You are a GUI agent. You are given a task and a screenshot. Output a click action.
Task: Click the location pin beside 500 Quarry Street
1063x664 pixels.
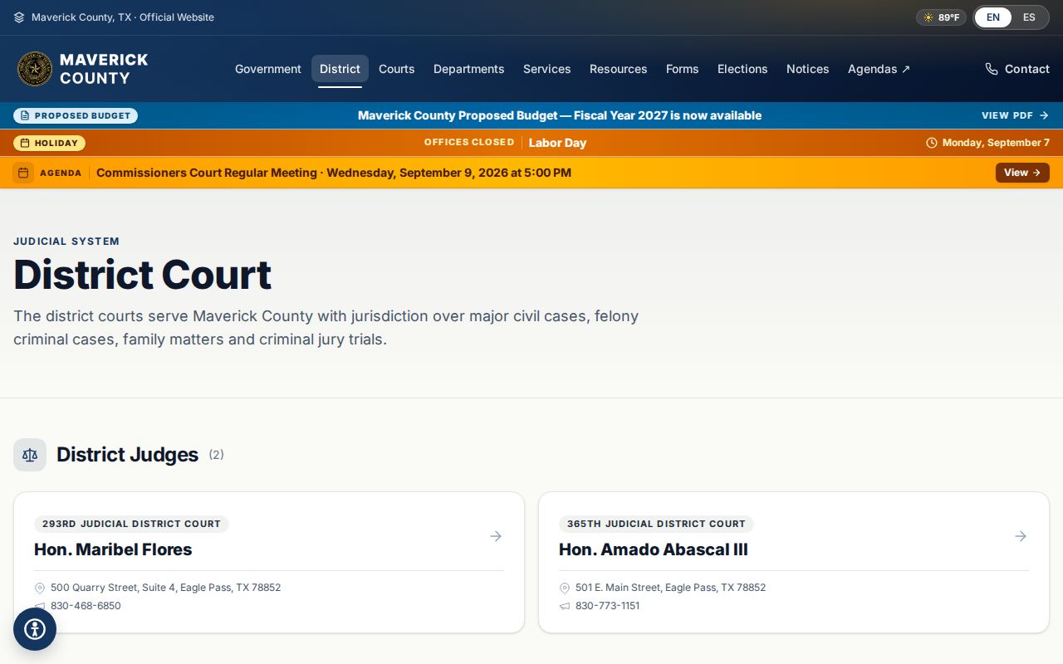(40, 588)
